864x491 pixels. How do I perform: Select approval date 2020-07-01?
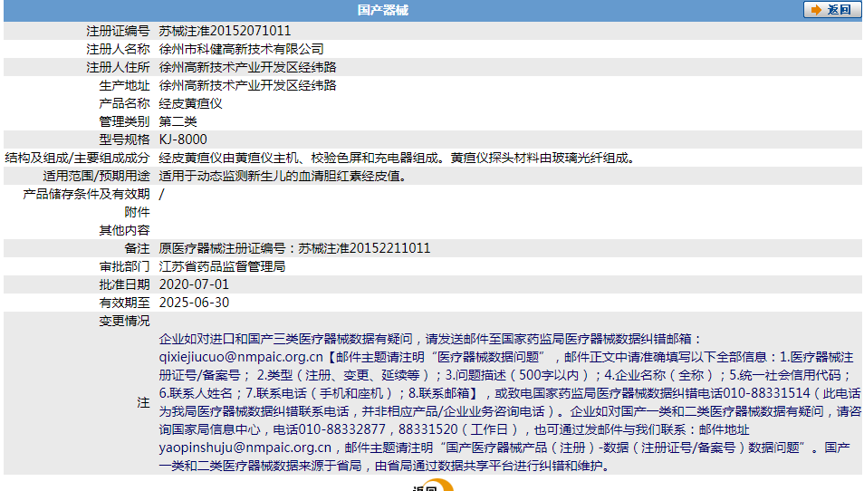(194, 284)
